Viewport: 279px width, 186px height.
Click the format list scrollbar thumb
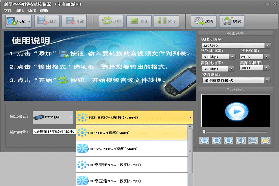click(190, 151)
